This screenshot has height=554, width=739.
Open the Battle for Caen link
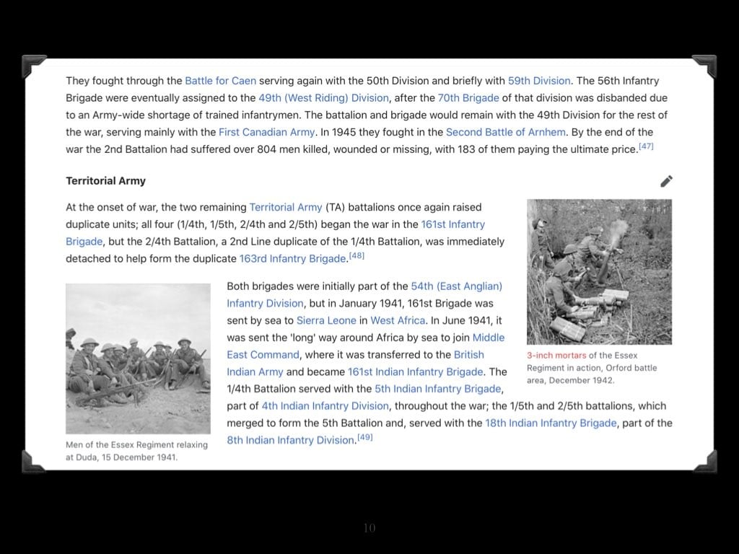point(220,81)
